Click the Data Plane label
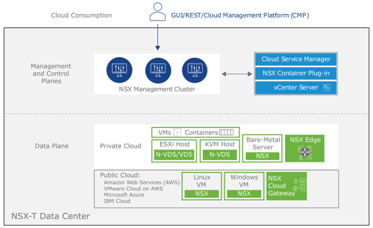The width and height of the screenshot is (373, 228). [51, 146]
